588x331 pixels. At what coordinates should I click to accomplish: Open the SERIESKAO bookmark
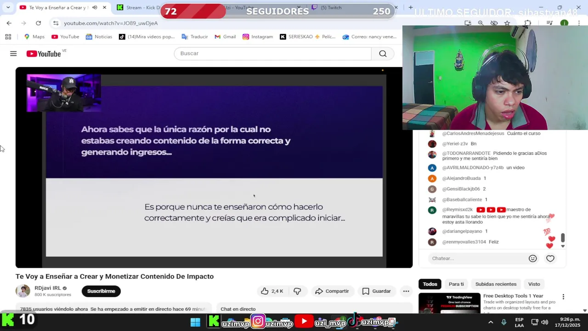click(308, 37)
